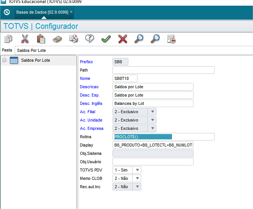Screen dimensions: 253x209
Task: Click the Nome field showing SB8T10
Action: [125, 78]
